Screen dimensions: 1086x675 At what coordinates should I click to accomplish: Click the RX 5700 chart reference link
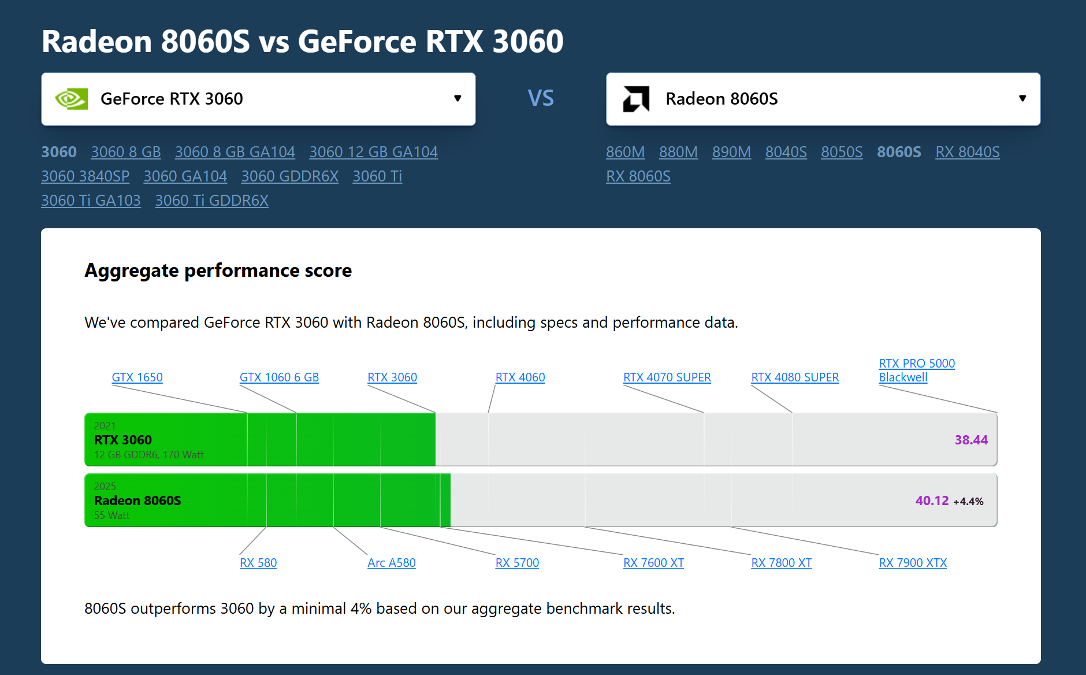click(518, 563)
